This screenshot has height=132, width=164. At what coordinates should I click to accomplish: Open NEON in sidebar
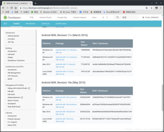coord(10,79)
